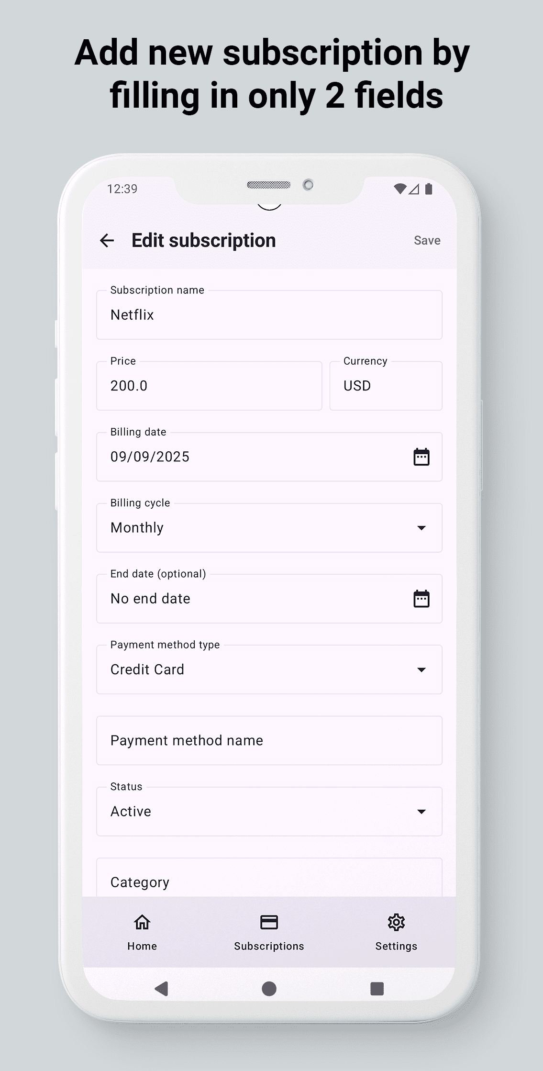Screen dimensions: 543x1071
Task: Edit the Subscription name field
Action: [269, 315]
